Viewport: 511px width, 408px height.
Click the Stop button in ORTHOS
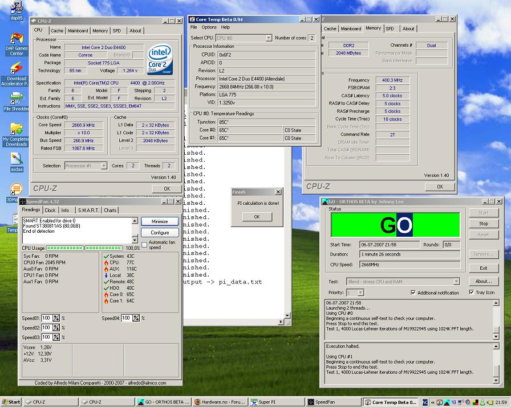pyautogui.click(x=484, y=224)
